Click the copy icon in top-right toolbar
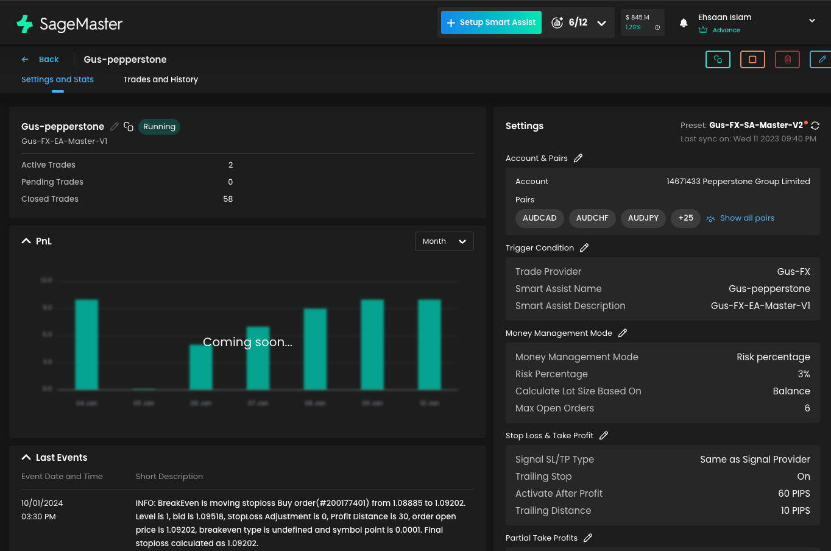 (x=718, y=60)
